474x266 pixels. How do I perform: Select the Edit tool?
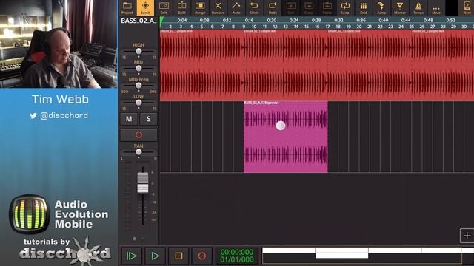tap(164, 8)
